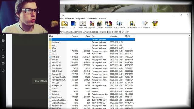
Task: Click the СКАЧАТЬ С download button behind window
Action: (x=40, y=81)
